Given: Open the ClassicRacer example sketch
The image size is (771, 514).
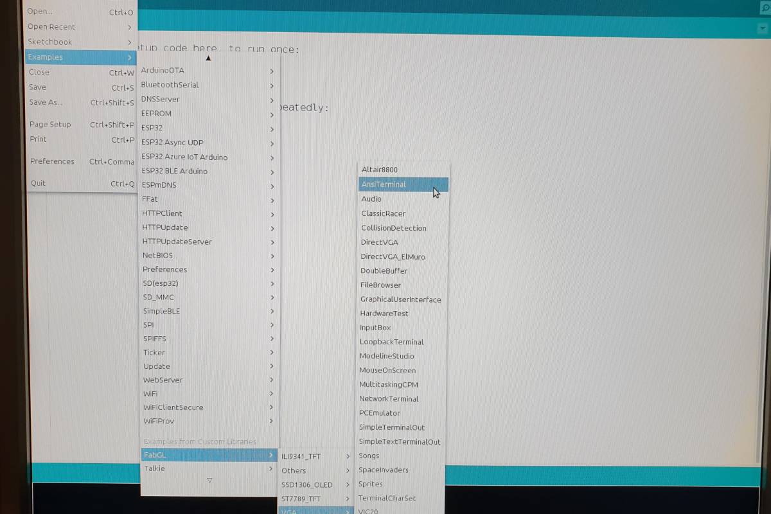Looking at the screenshot, I should [403, 213].
